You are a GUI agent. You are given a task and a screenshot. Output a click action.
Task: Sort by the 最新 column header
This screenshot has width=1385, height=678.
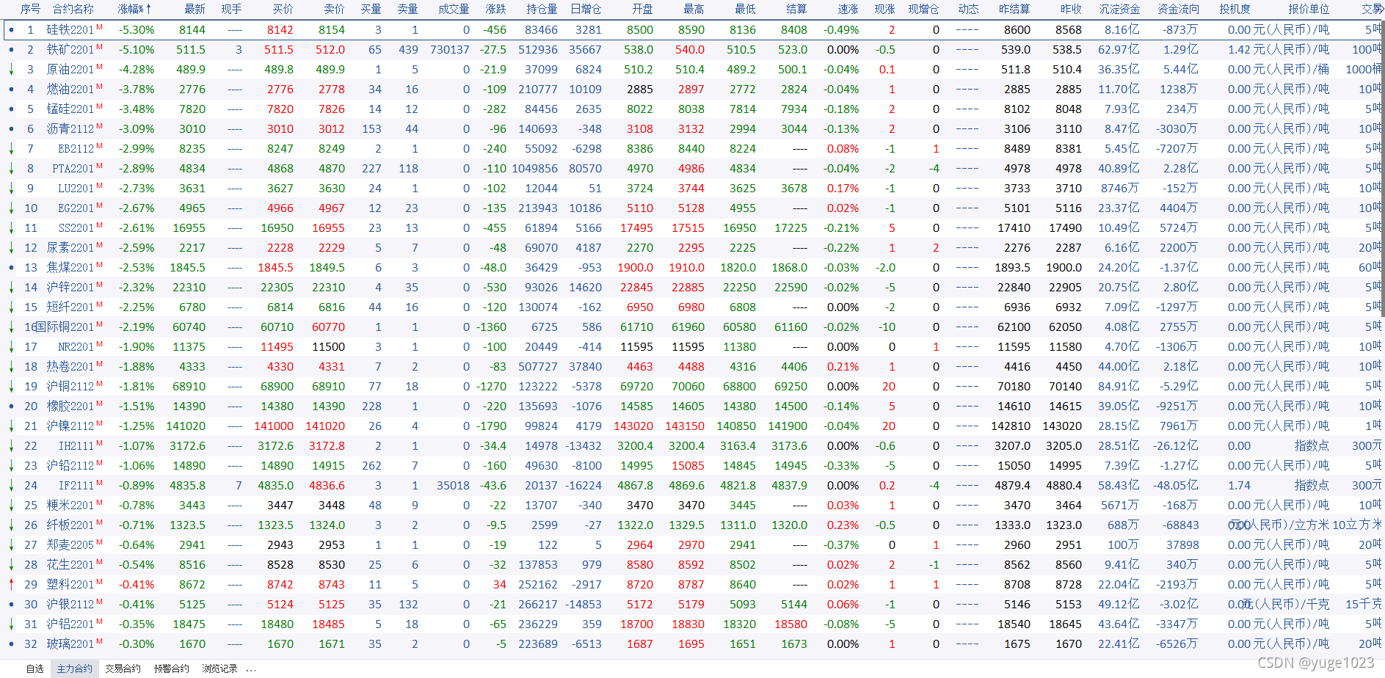195,9
